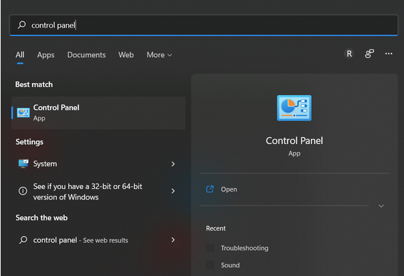
Task: Click the magnifier icon next to the web result
Action: [x=23, y=240]
